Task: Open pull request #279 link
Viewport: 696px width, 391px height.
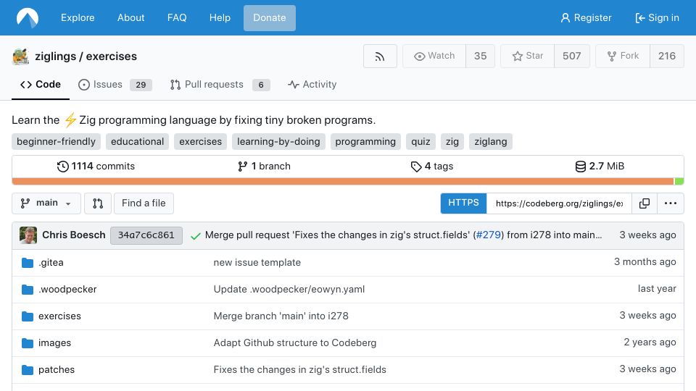Action: (x=488, y=235)
